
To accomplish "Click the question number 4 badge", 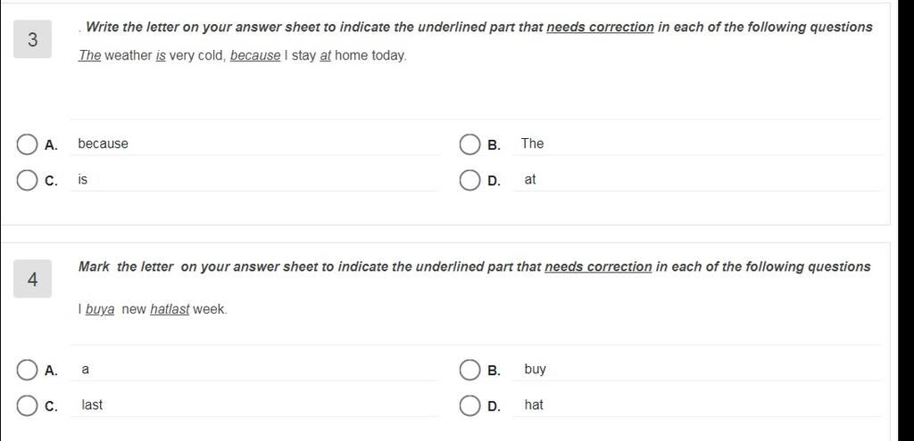I will pos(33,279).
